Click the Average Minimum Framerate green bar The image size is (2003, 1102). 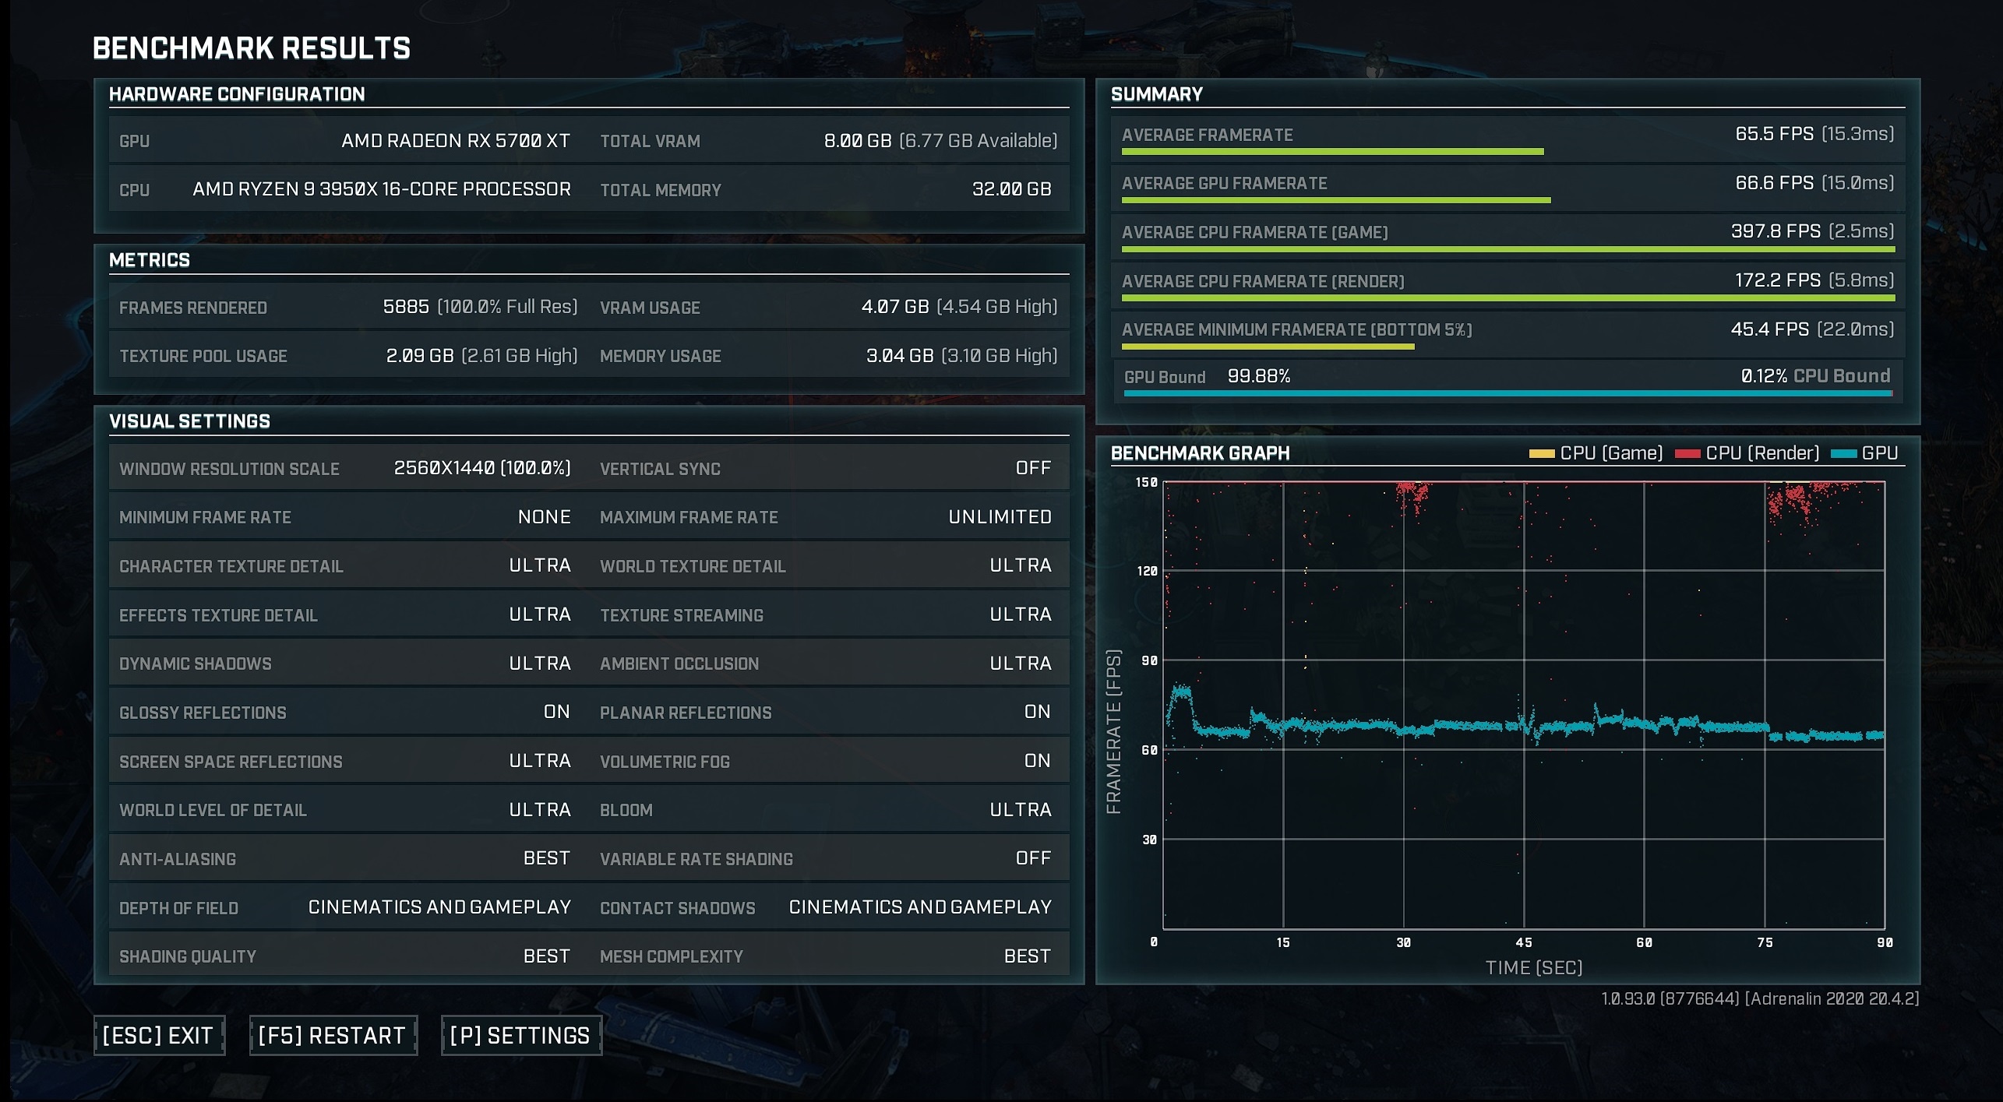click(1268, 347)
